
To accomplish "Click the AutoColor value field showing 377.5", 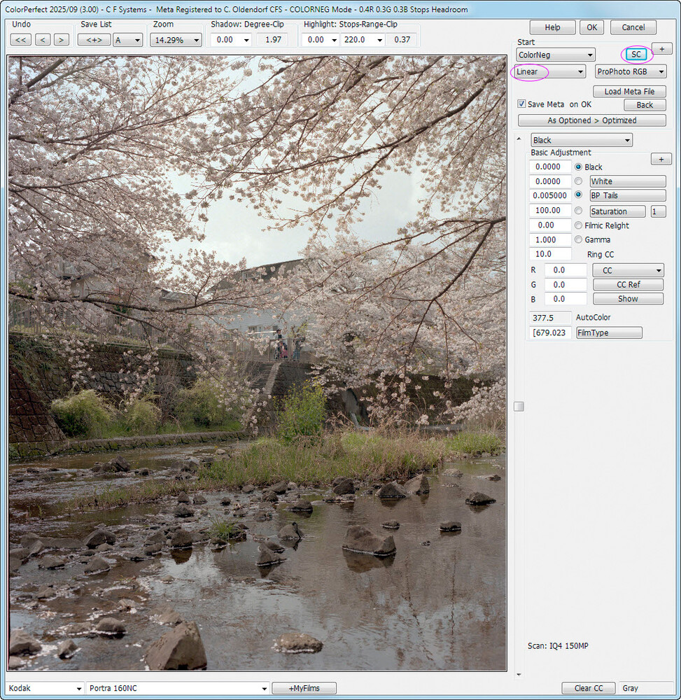I will [549, 317].
